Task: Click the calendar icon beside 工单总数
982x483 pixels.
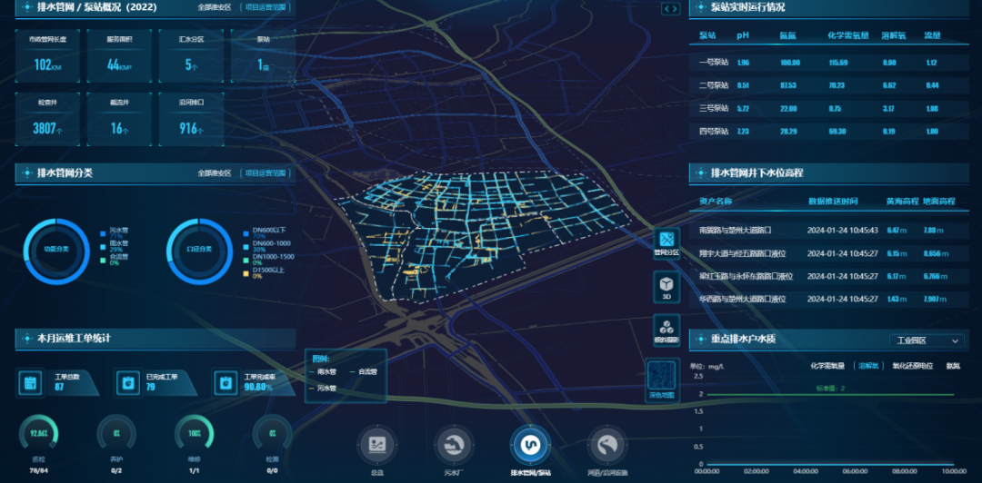Action: click(x=30, y=382)
